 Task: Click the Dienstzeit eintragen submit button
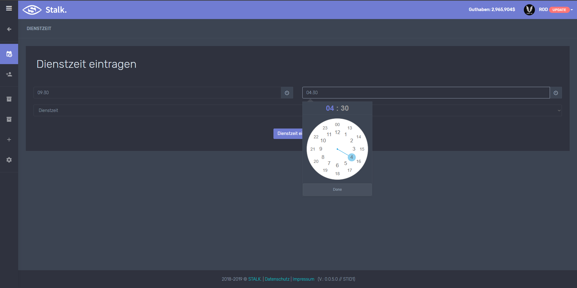coord(288,134)
